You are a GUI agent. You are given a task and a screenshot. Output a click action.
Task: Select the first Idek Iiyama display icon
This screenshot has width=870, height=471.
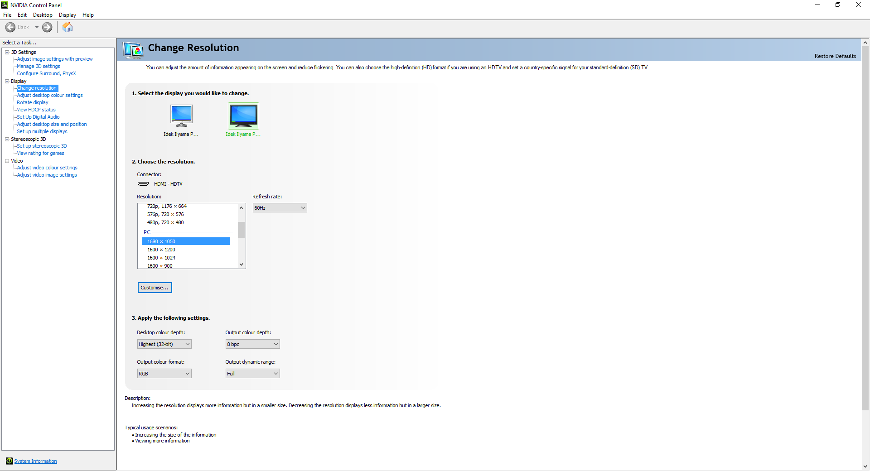click(x=181, y=116)
